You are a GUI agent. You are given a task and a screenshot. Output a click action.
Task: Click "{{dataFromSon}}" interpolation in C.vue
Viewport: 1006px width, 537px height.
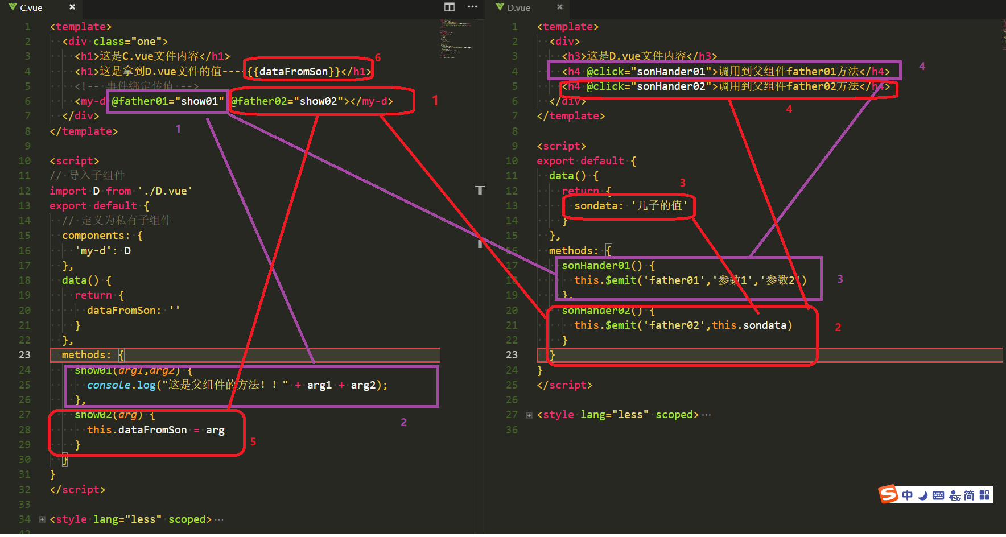pyautogui.click(x=294, y=72)
